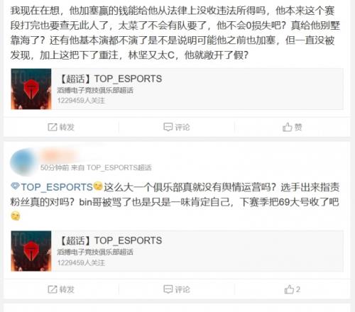Open the TOP_ESPORTS logo thumbnail in the first card
The image size is (355, 312).
[31, 89]
